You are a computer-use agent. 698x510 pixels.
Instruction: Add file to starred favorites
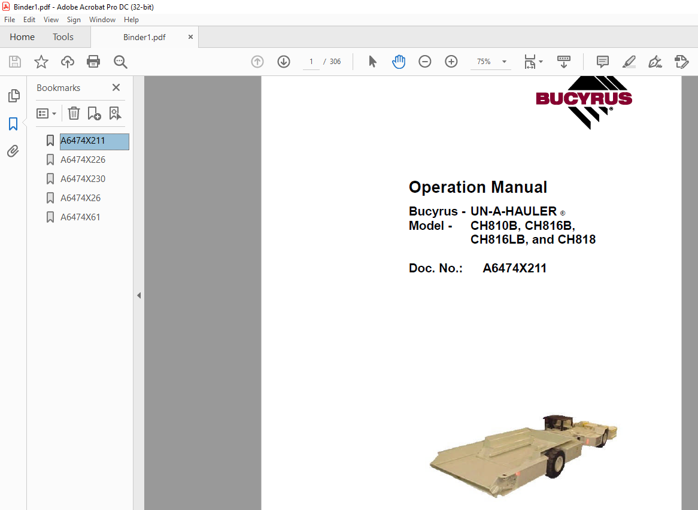click(x=41, y=62)
